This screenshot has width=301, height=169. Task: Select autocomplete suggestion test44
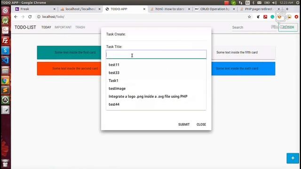point(156,104)
